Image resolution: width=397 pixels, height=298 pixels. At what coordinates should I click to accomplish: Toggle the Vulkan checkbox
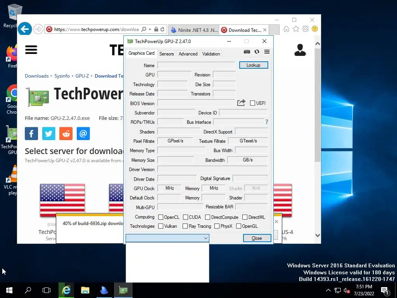click(x=161, y=226)
